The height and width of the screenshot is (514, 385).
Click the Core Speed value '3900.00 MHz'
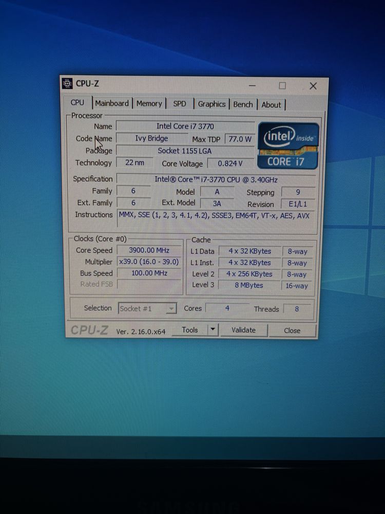pos(149,250)
